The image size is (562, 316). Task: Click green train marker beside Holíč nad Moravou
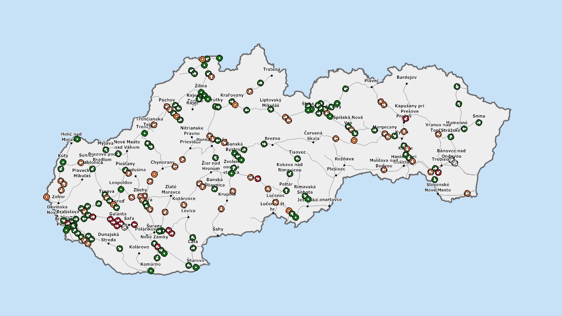click(x=77, y=139)
